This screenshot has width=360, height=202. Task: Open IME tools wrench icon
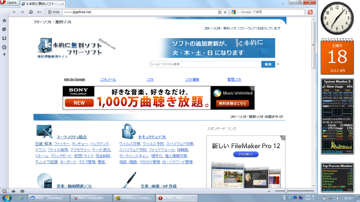(289, 198)
